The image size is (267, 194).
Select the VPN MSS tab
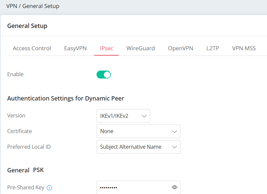click(x=244, y=48)
